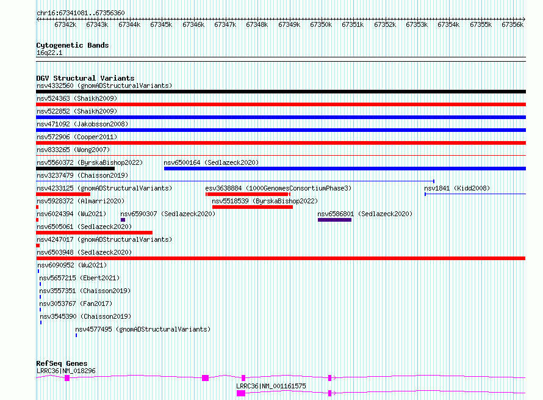Open nsv4577495 gnomAD variant label
Screen dimensions: 543x400
coord(143,329)
